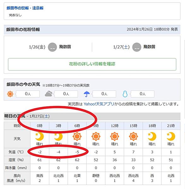The height and width of the screenshot is (189, 185).
Task: Click the sunny count box showing 0人
Action: 28,94
